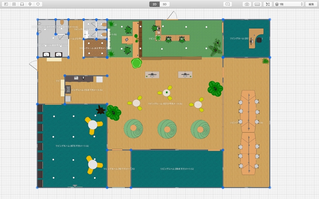Viewport: 319px width, 199px height.
Task: Select the kitchen sink in the 13.8 room
Action: click(68, 89)
